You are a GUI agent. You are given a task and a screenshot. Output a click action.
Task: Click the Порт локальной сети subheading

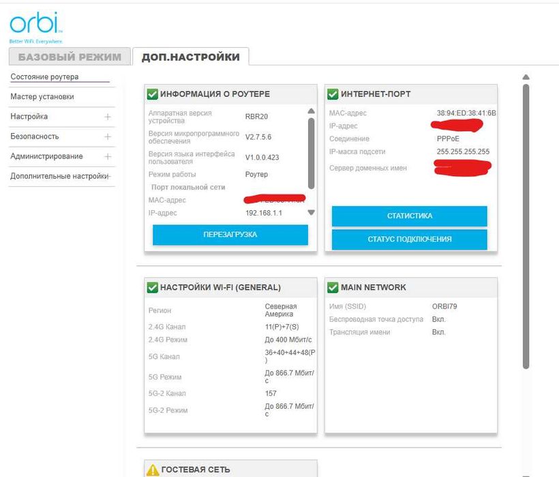pos(188,187)
